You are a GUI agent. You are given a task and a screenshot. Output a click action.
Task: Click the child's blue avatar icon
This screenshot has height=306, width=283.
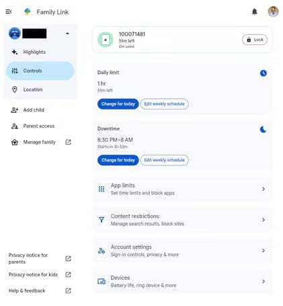coord(15,34)
